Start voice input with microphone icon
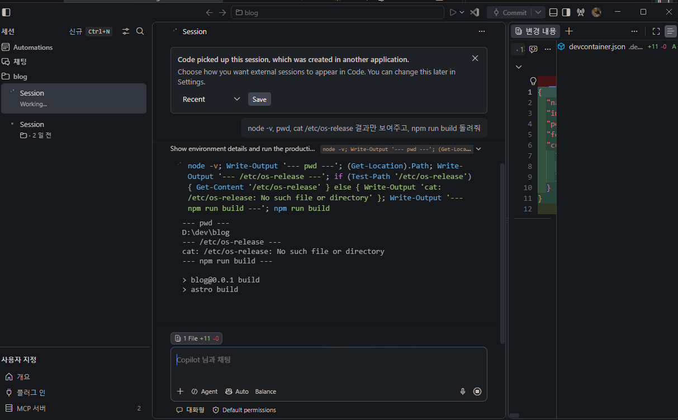Image resolution: width=678 pixels, height=420 pixels. pyautogui.click(x=463, y=391)
